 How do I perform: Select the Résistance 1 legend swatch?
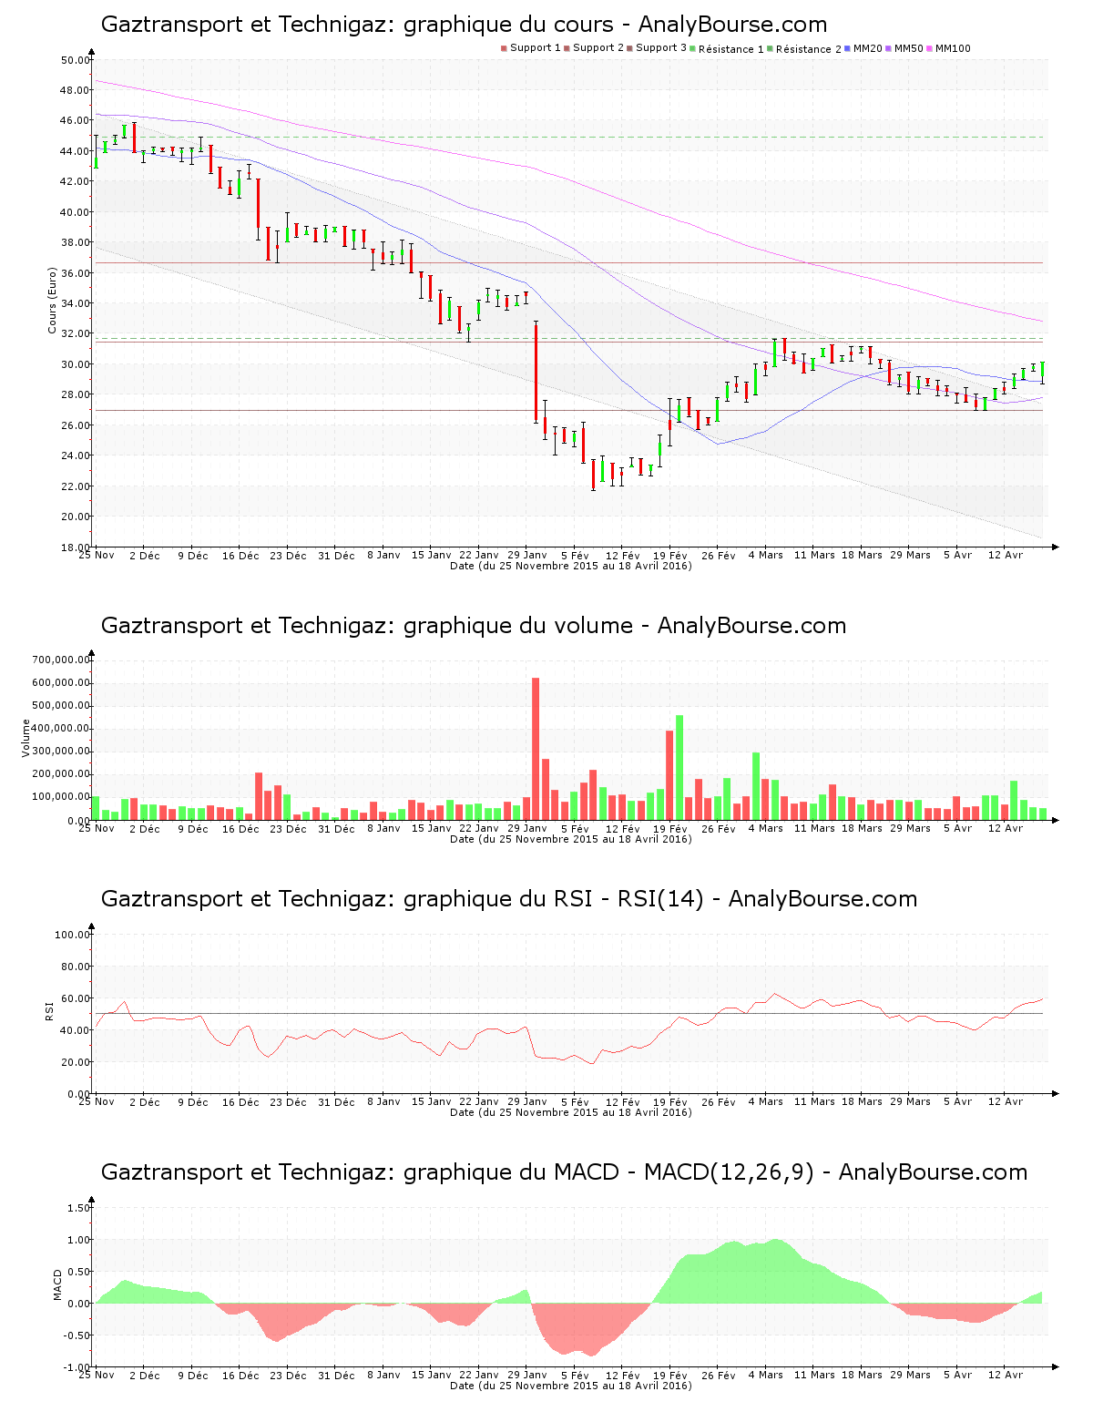click(x=693, y=48)
